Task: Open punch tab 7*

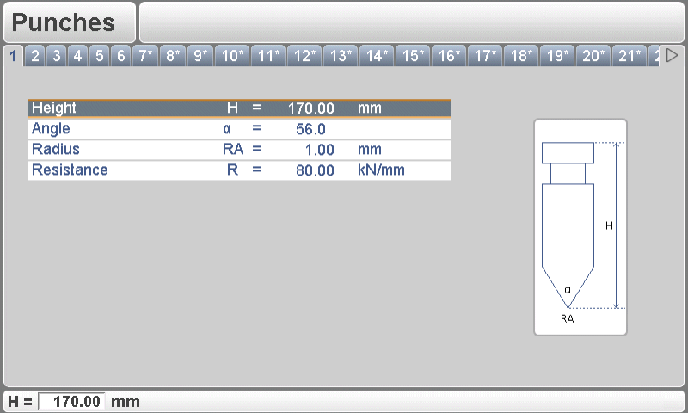Action: point(144,56)
